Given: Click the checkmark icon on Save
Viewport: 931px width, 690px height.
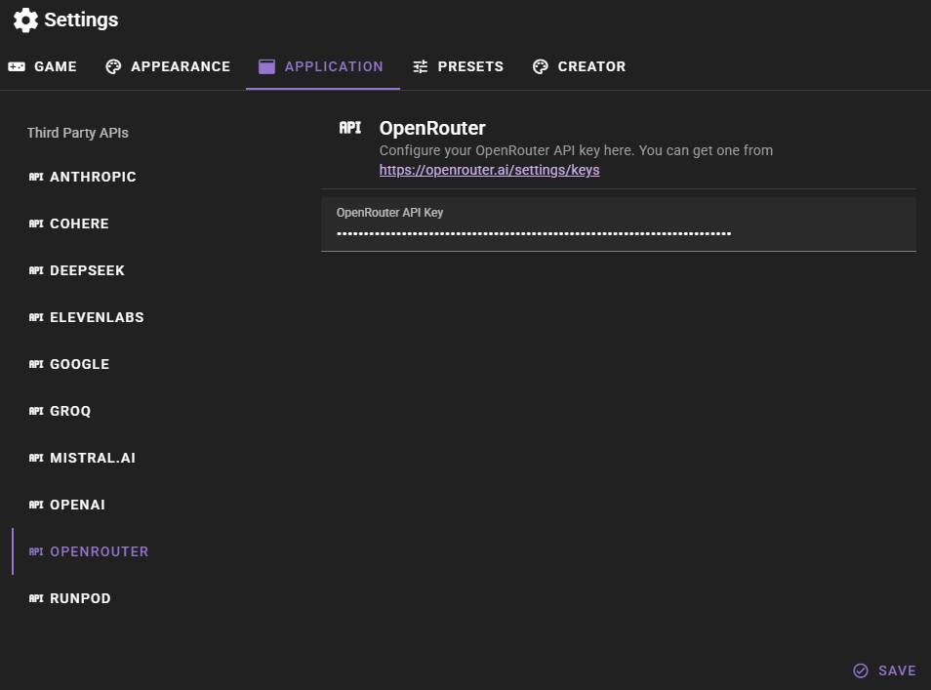Looking at the screenshot, I should pyautogui.click(x=861, y=670).
